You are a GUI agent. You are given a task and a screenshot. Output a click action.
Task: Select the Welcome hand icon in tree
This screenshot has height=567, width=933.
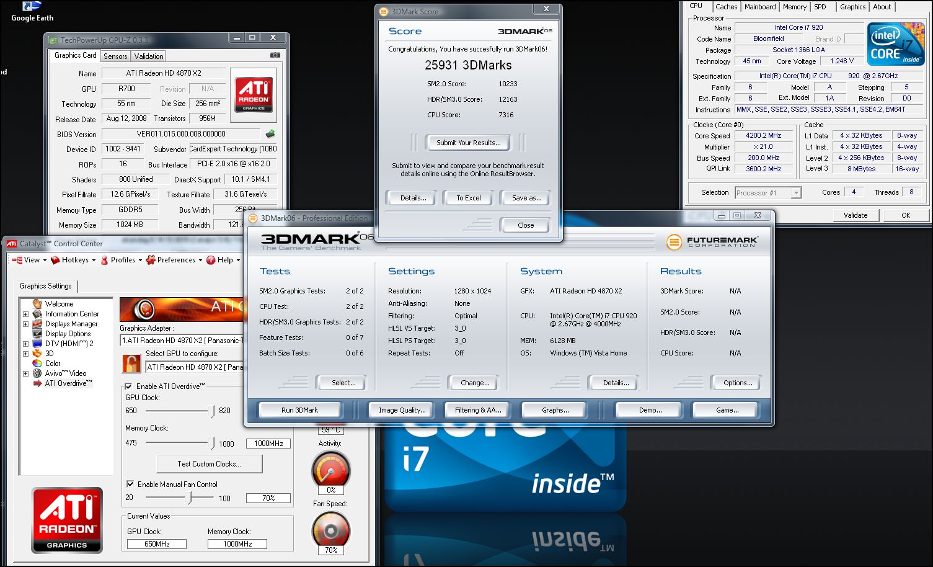37,304
